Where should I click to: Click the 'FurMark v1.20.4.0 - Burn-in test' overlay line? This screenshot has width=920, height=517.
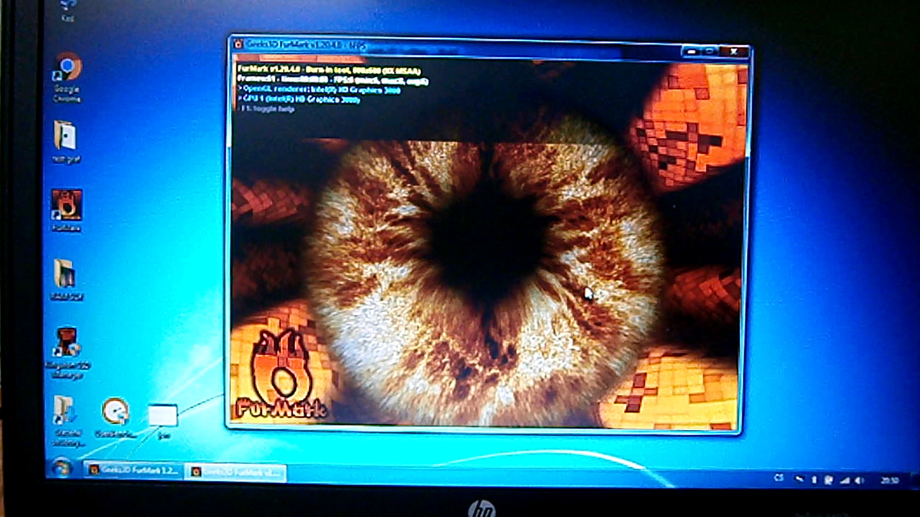click(x=329, y=70)
